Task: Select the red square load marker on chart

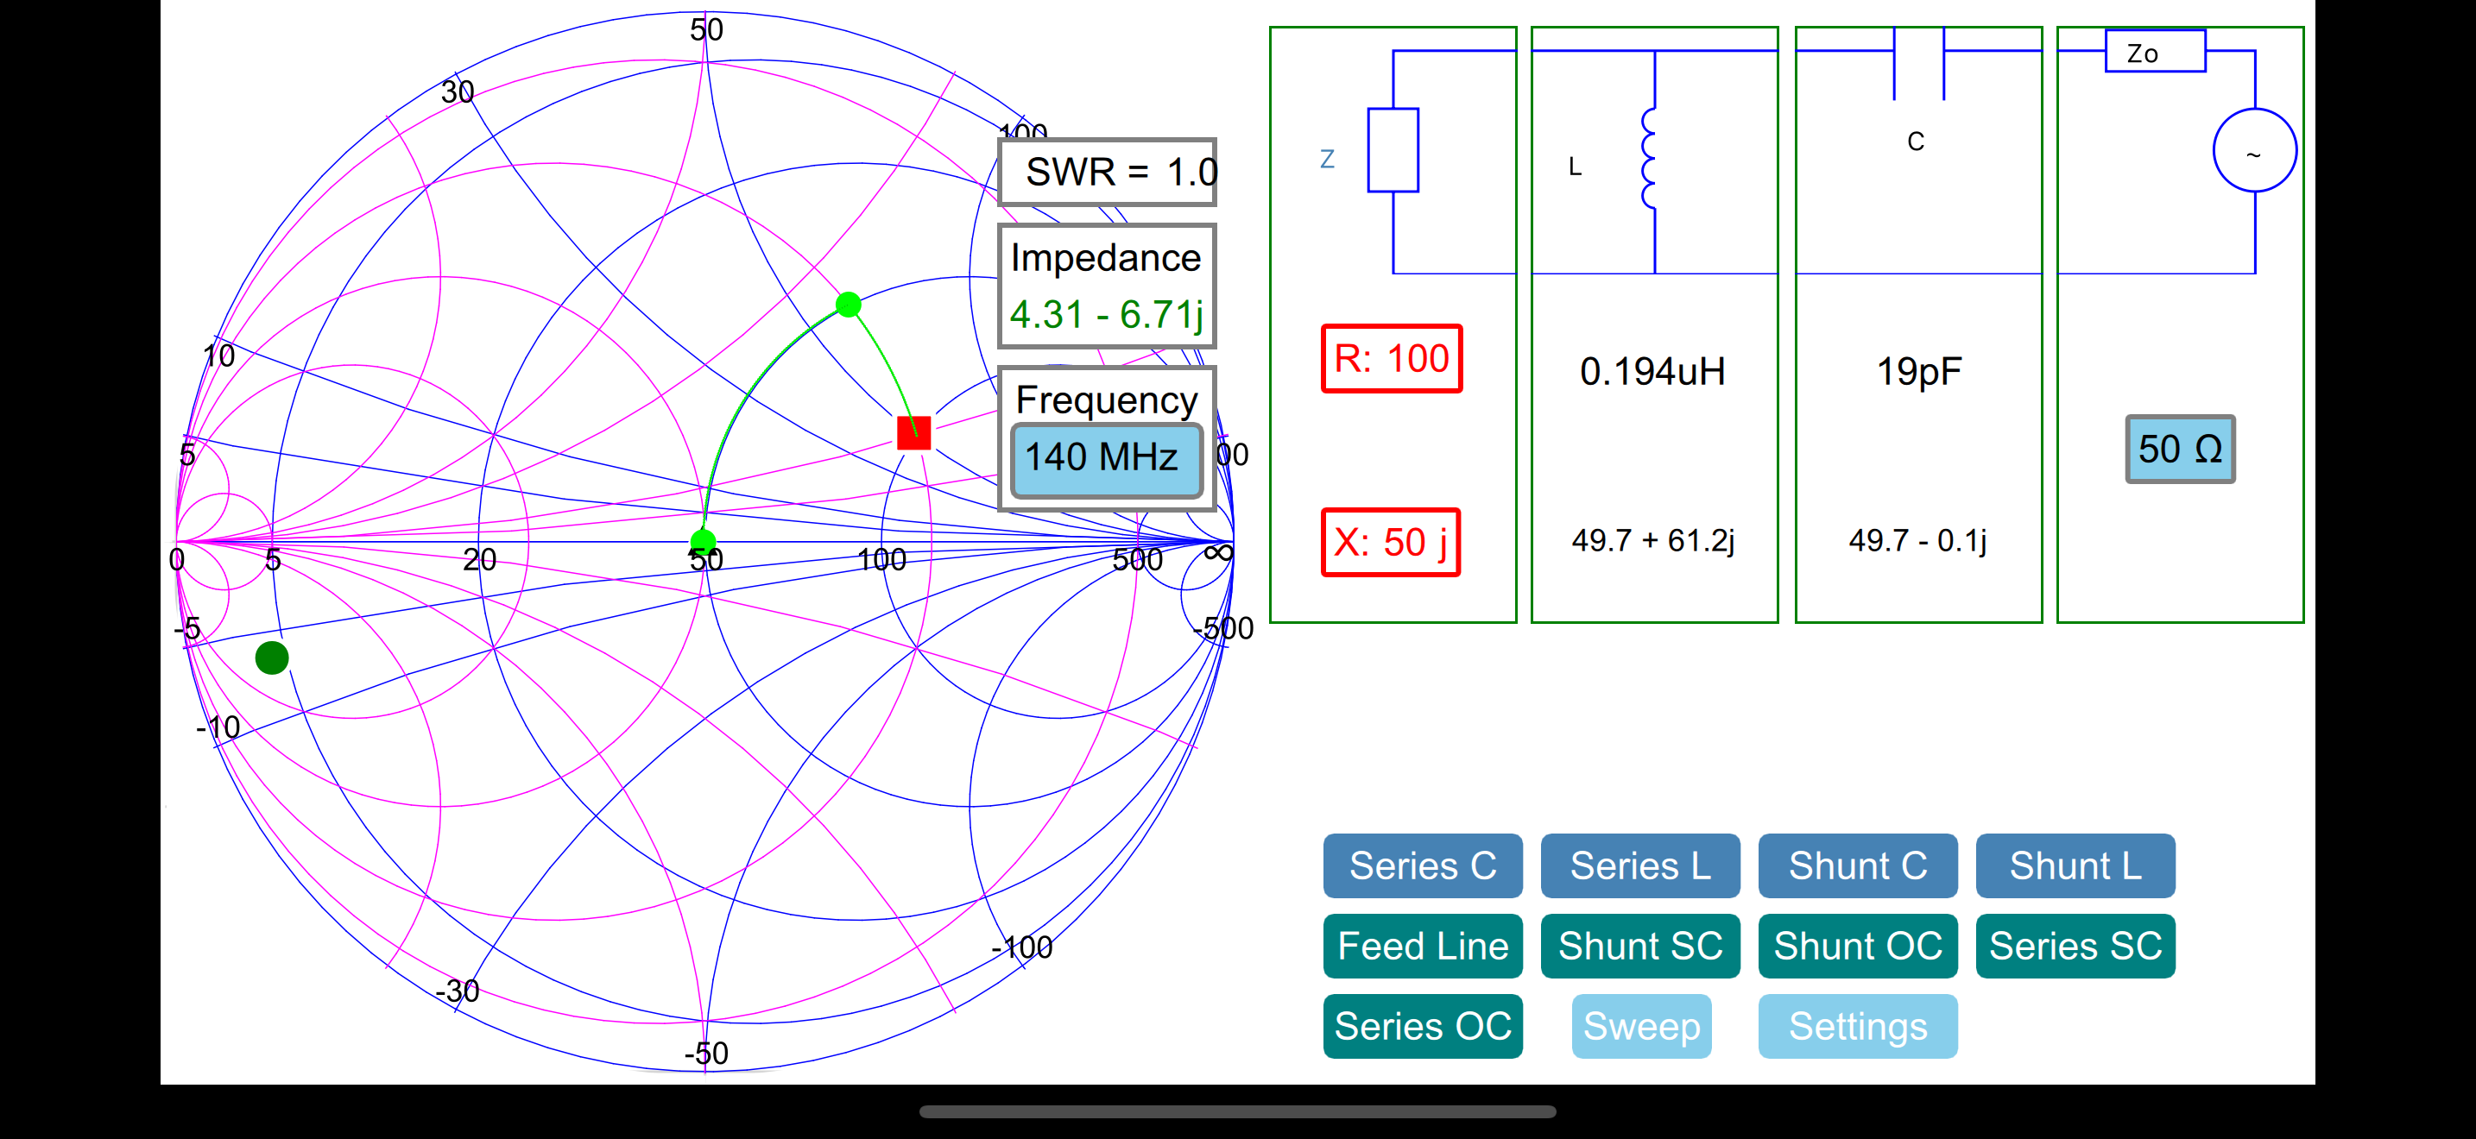Action: click(913, 433)
